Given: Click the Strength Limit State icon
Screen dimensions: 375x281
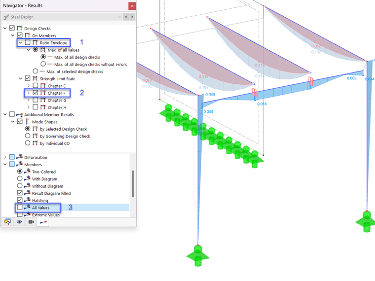Looking at the screenshot, I should (35, 78).
